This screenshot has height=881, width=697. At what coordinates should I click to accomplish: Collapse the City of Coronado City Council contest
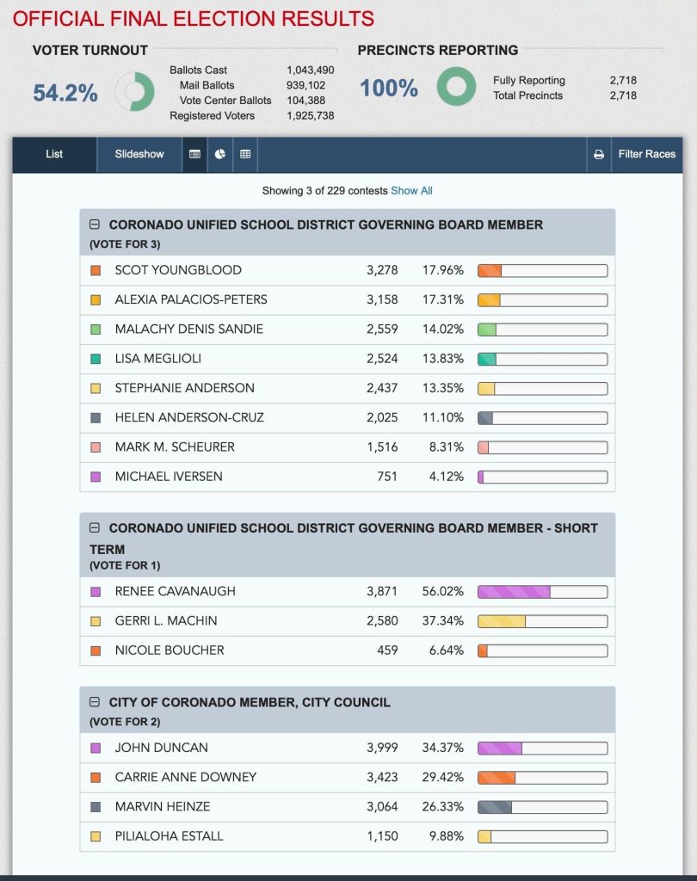coord(95,703)
